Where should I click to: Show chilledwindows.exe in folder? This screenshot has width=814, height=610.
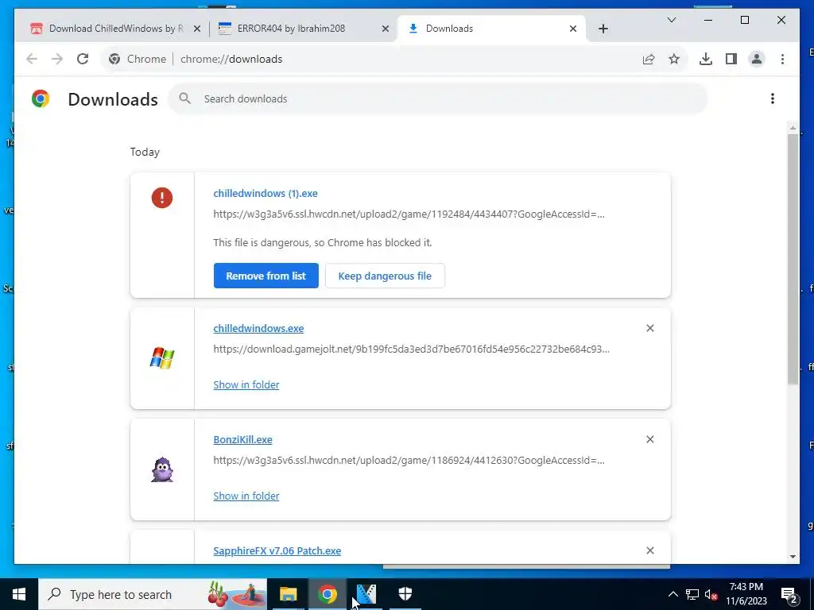click(246, 384)
